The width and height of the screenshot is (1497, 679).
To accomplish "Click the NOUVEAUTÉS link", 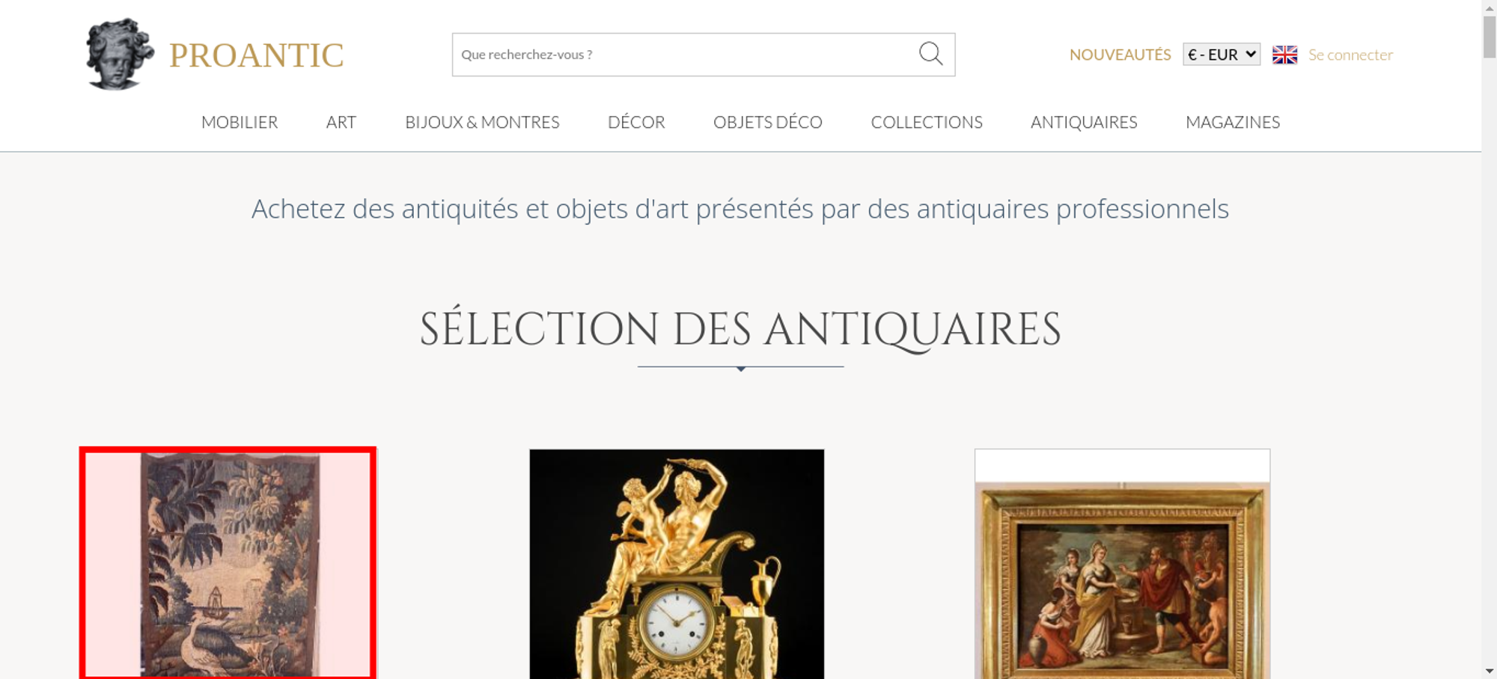I will tap(1120, 55).
